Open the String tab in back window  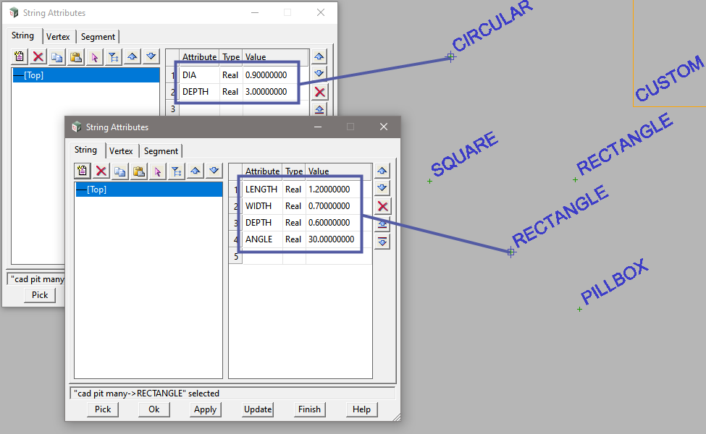(22, 35)
